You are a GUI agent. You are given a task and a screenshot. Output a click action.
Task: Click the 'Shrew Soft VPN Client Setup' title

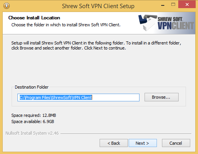pyautogui.click(x=98, y=6)
